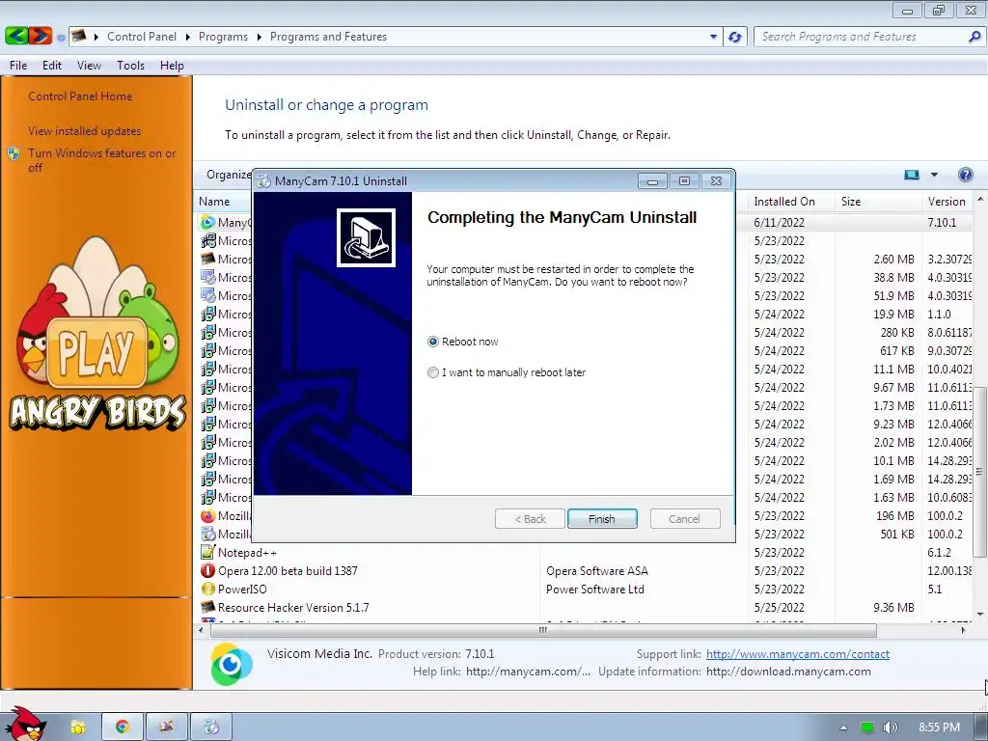Click the Programs breadcrumb

click(223, 37)
